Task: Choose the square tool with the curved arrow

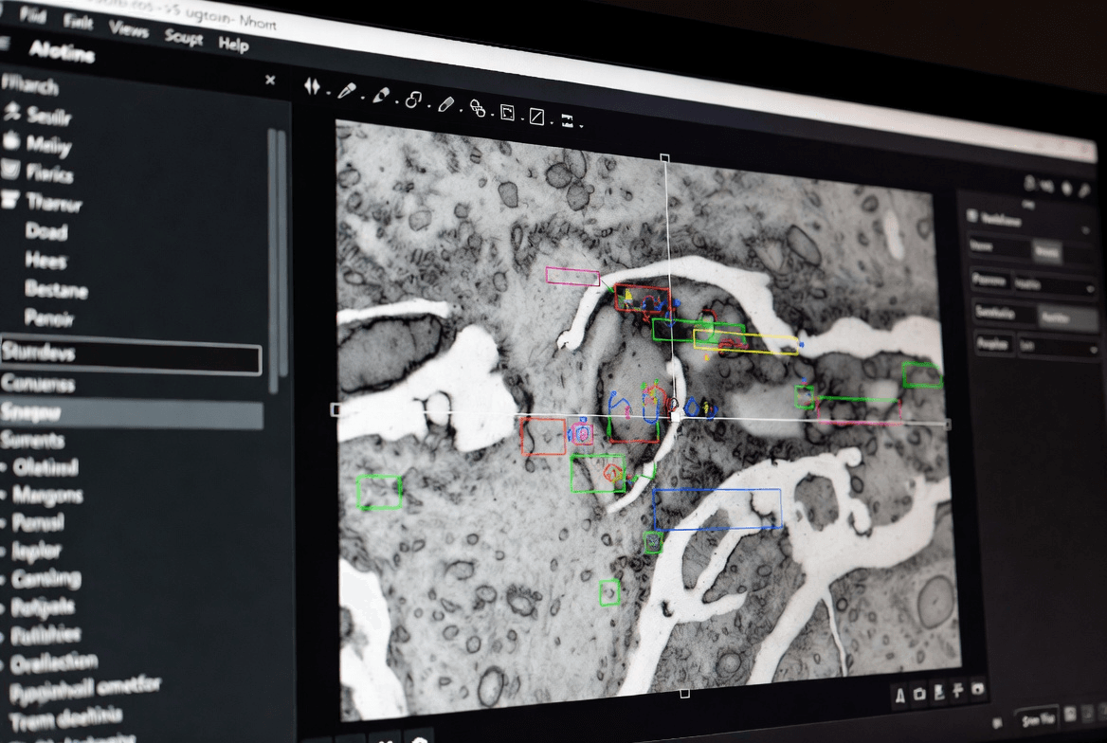Action: (x=507, y=112)
